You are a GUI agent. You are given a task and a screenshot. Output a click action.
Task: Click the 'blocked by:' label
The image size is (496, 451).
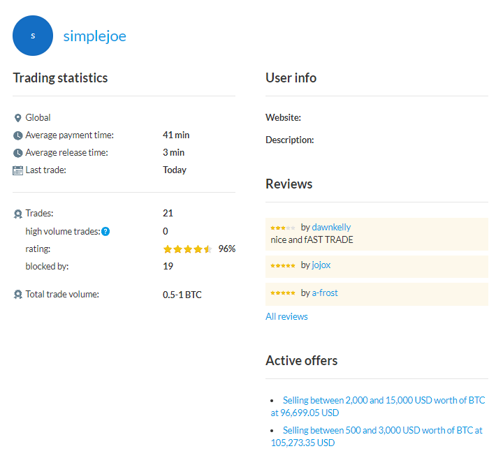coord(47,266)
